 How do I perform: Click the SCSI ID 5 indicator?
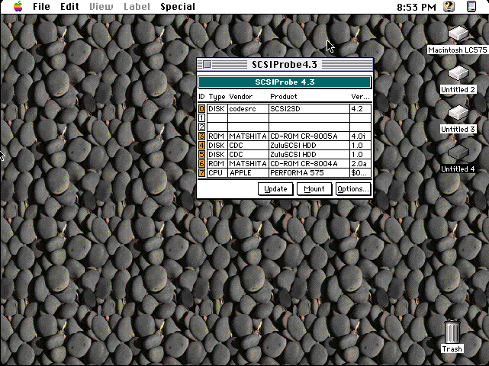click(201, 154)
